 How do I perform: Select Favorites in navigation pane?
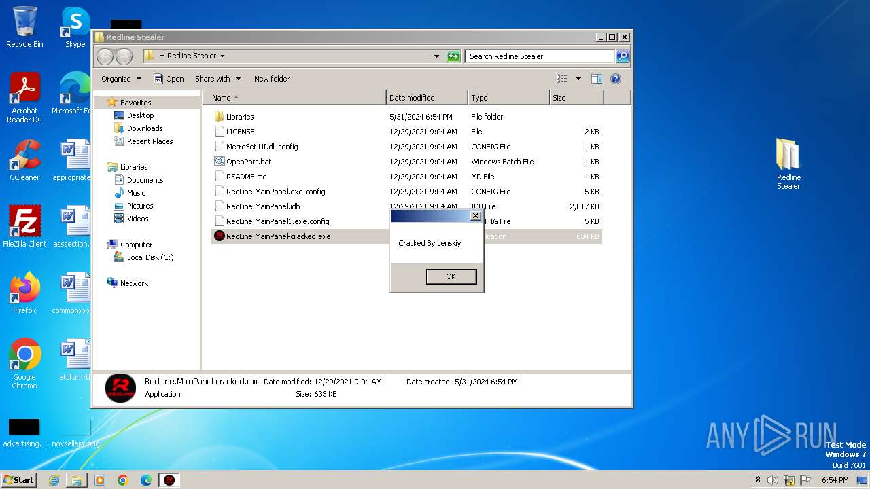[x=135, y=103]
